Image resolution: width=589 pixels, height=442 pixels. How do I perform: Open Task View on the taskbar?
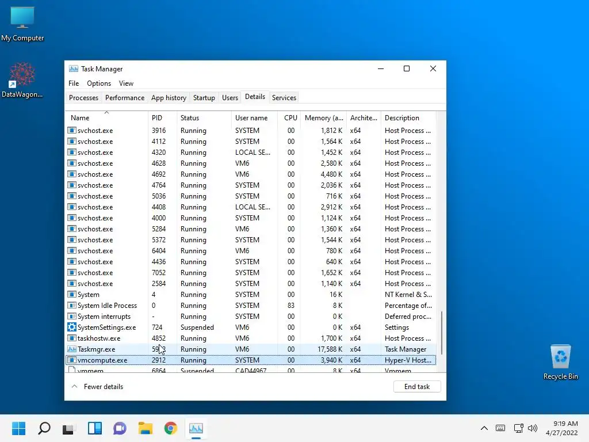coord(69,428)
